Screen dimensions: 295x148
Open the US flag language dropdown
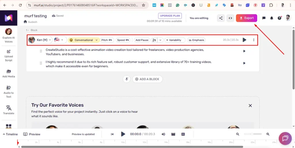pyautogui.click(x=59, y=40)
